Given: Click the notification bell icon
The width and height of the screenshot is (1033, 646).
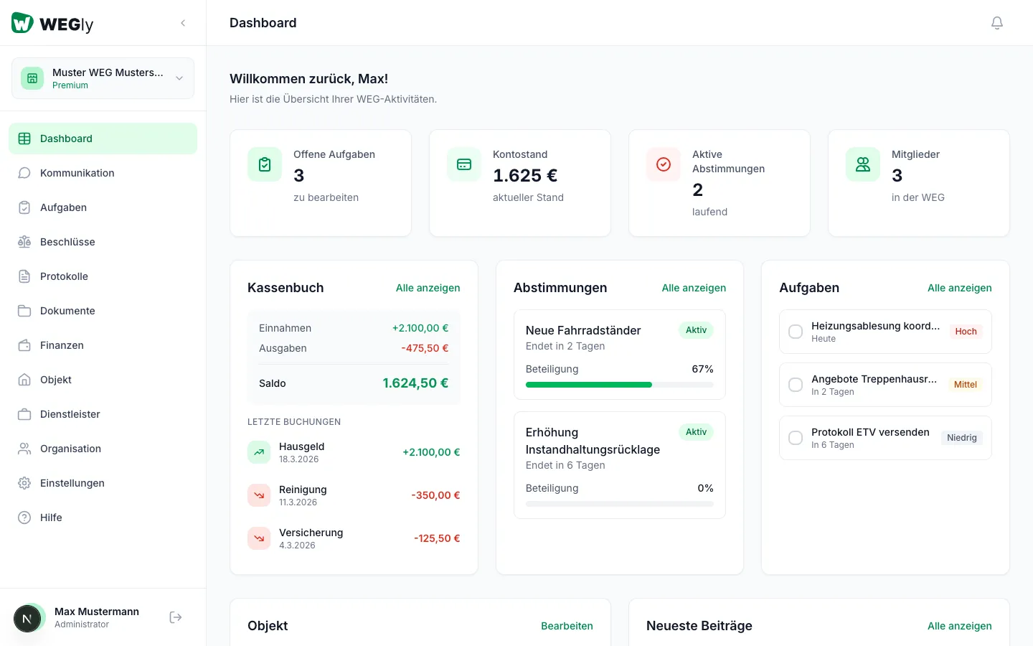Looking at the screenshot, I should coord(996,23).
